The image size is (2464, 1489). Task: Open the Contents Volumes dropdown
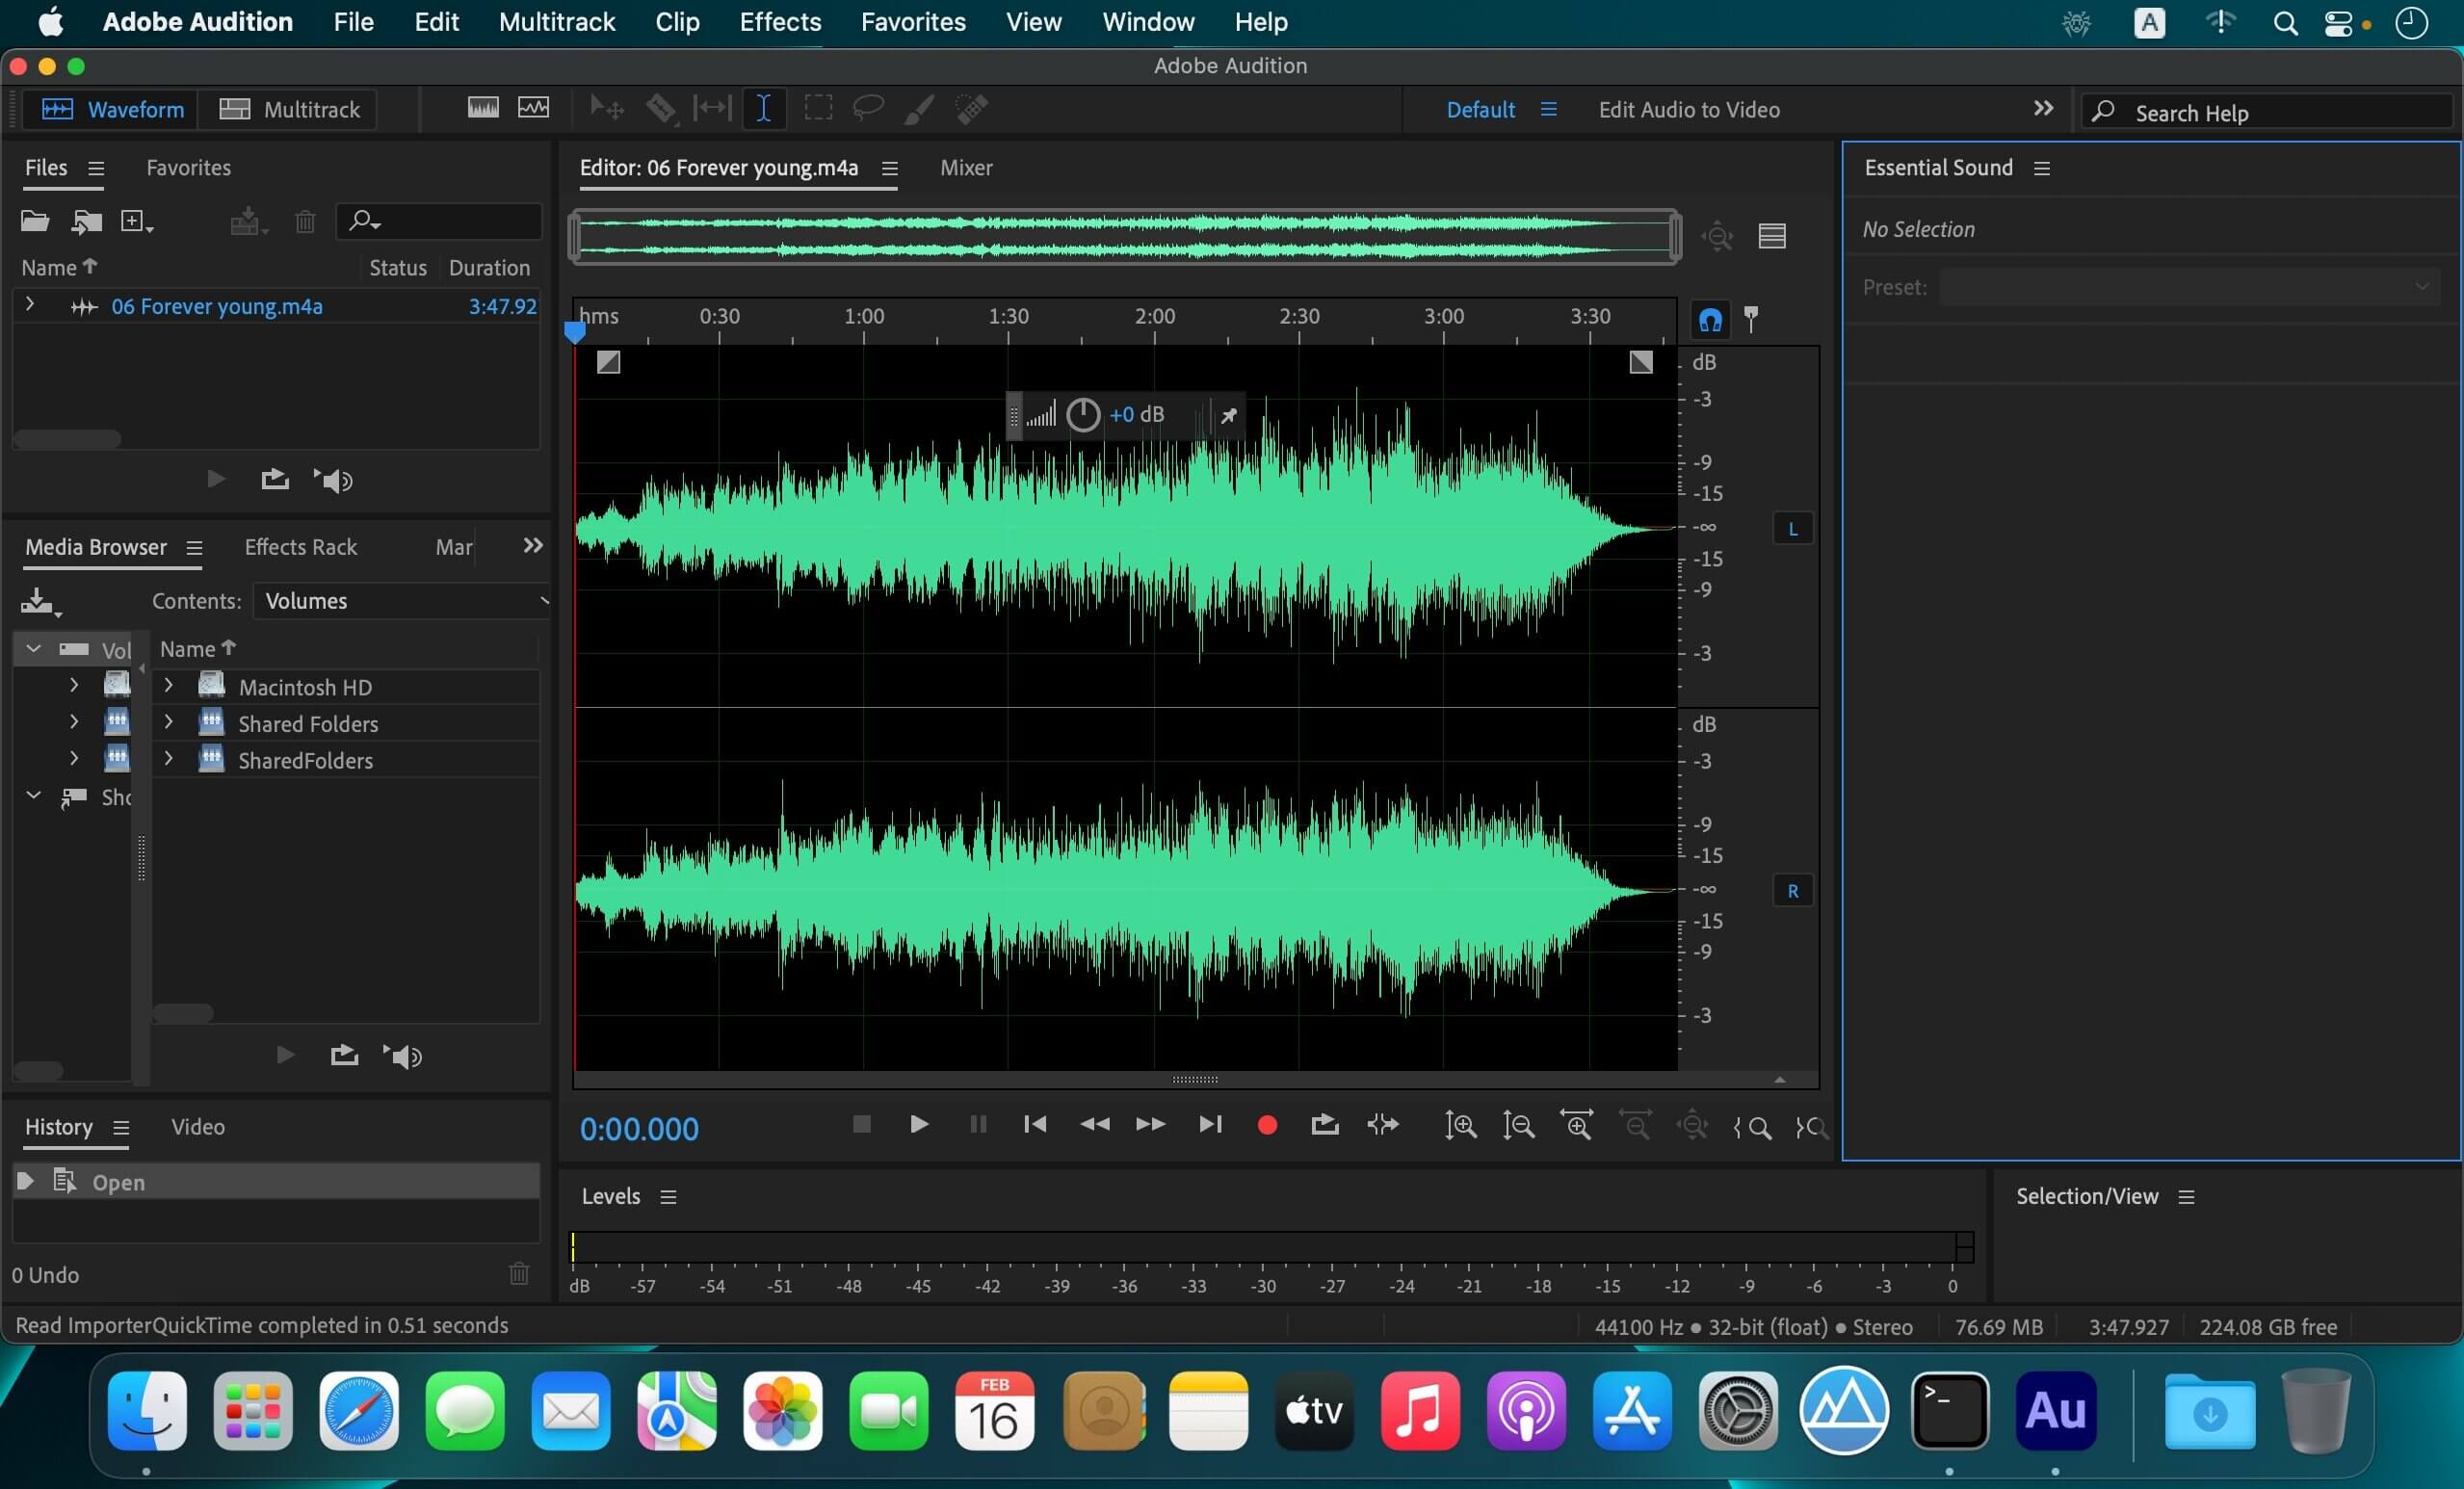pyautogui.click(x=402, y=601)
